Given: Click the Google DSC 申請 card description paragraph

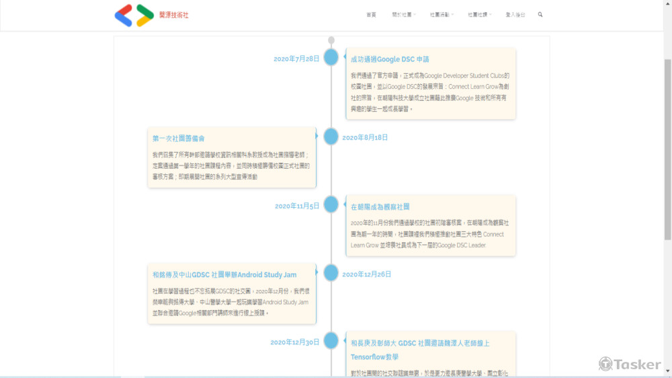Looking at the screenshot, I should [430, 92].
